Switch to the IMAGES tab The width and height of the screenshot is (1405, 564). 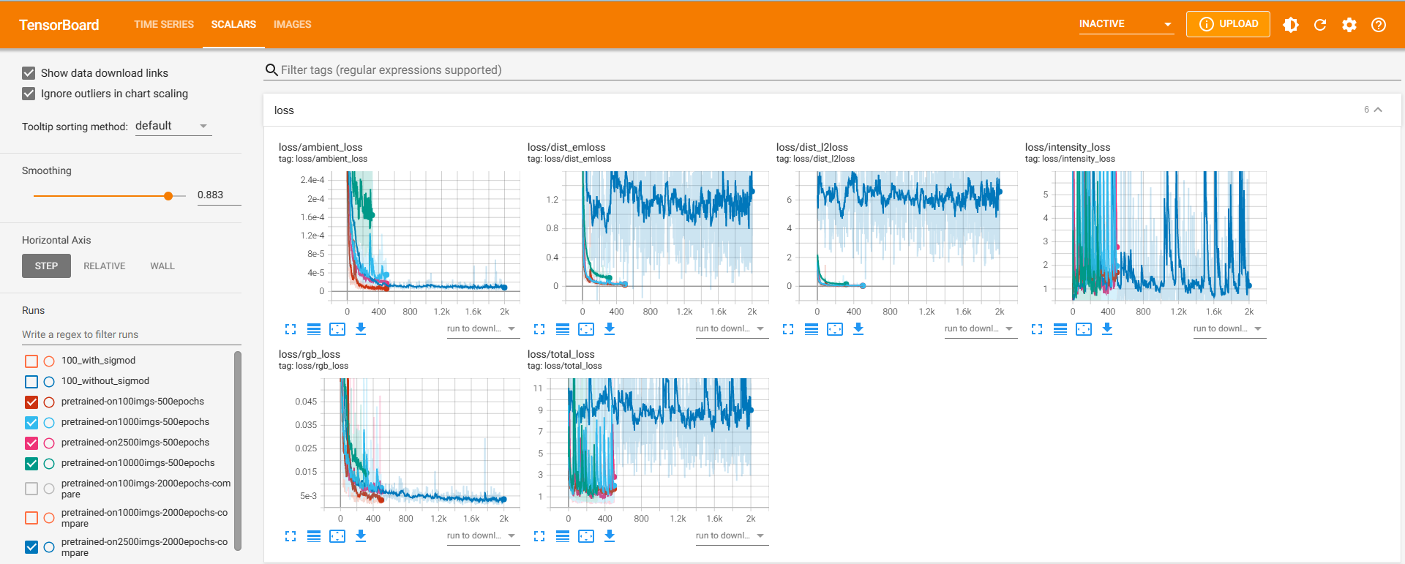point(293,24)
